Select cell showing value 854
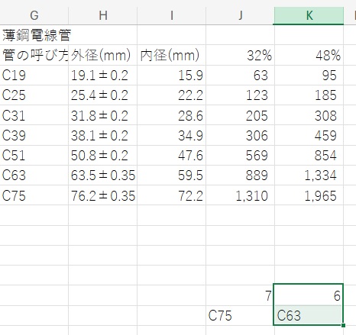Screen dimensions: 356x335 [309, 155]
